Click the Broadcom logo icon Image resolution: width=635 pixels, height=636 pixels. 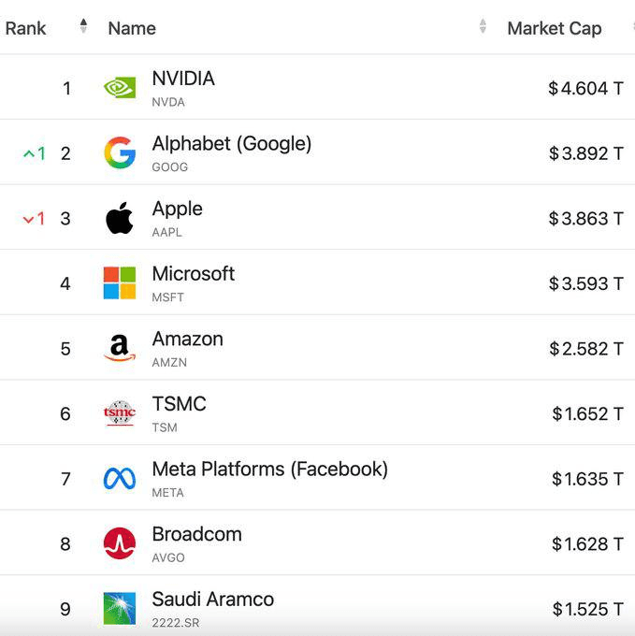click(120, 543)
